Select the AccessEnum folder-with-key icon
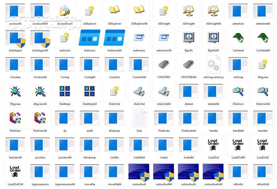 [x=65, y=11]
